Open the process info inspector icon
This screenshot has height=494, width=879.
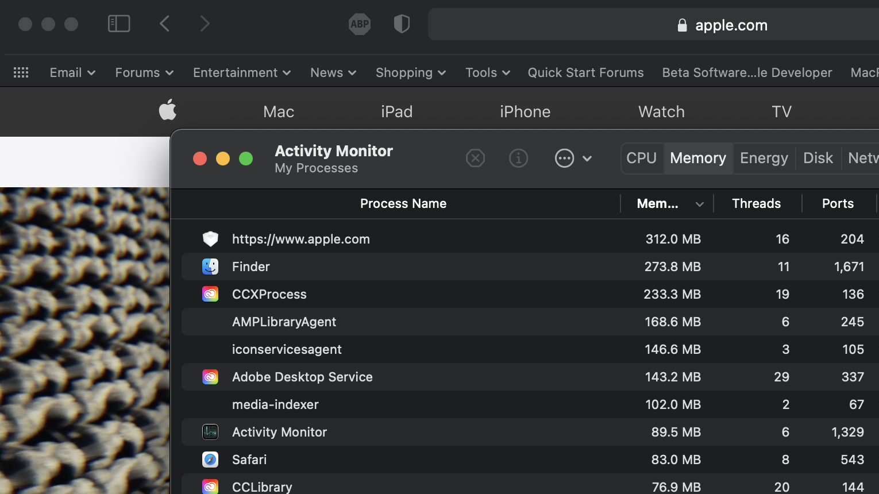(x=518, y=158)
